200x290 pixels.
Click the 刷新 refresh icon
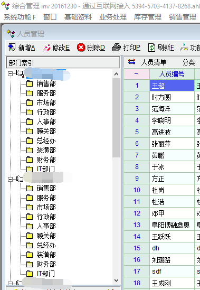[x=151, y=48]
